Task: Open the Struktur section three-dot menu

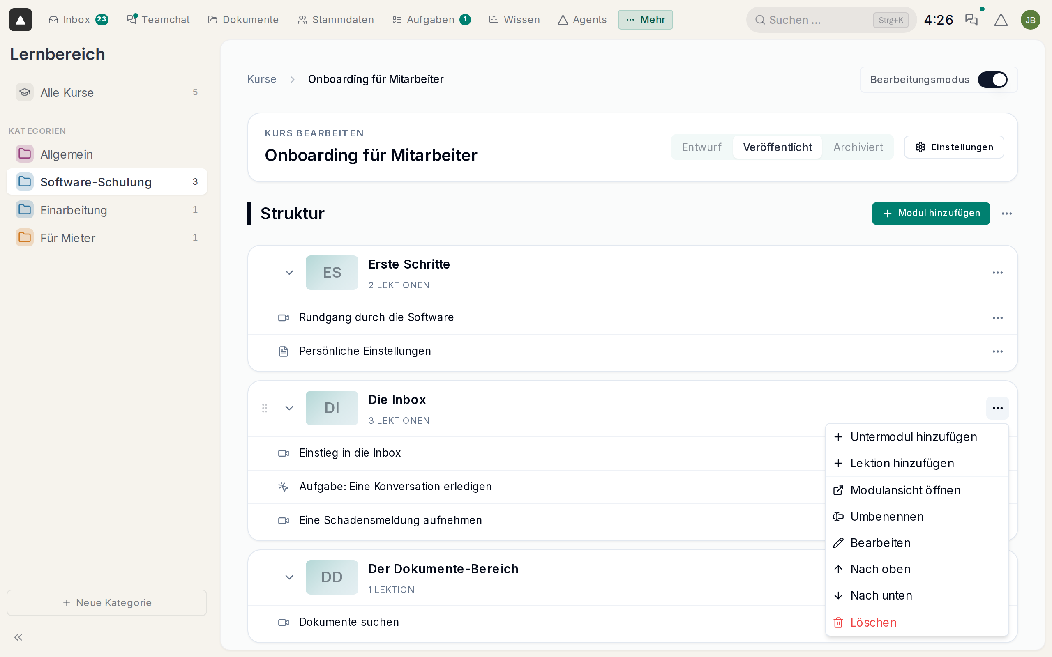Action: click(1007, 214)
